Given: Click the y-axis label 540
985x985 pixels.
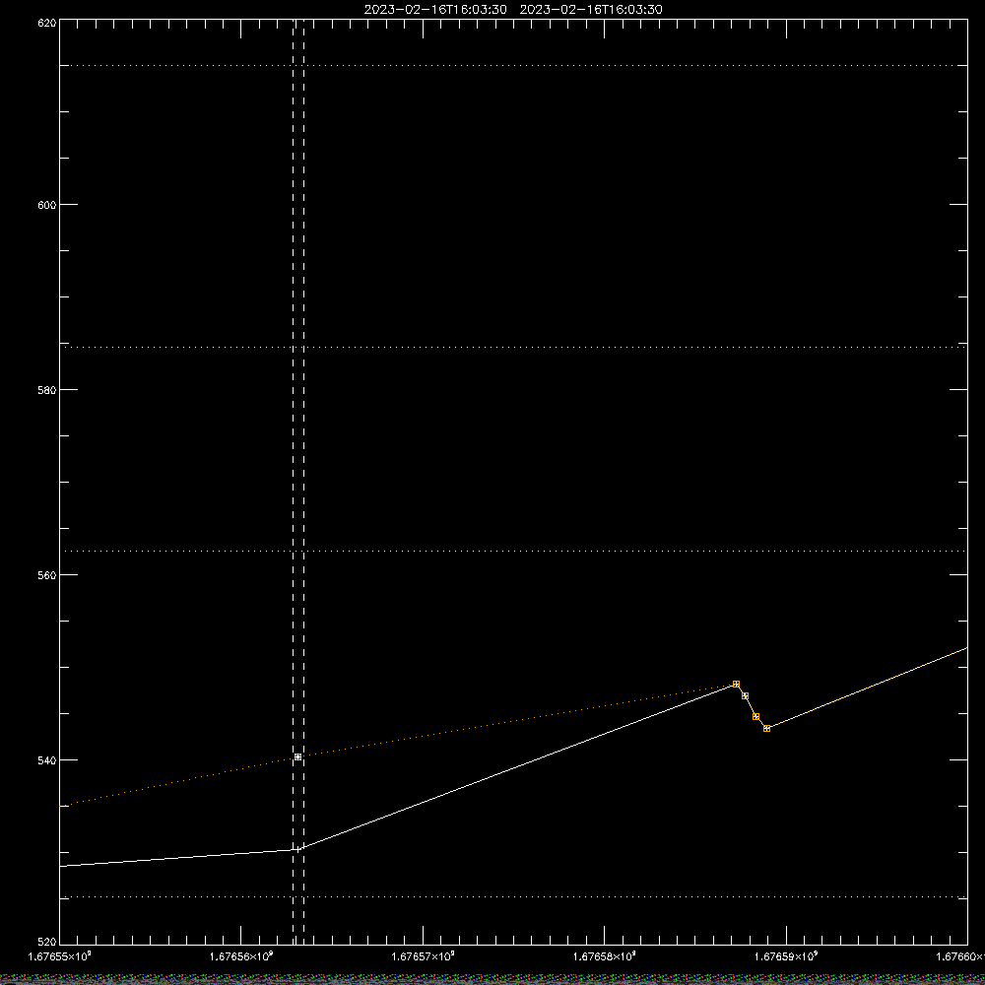Looking at the screenshot, I should click(x=47, y=760).
